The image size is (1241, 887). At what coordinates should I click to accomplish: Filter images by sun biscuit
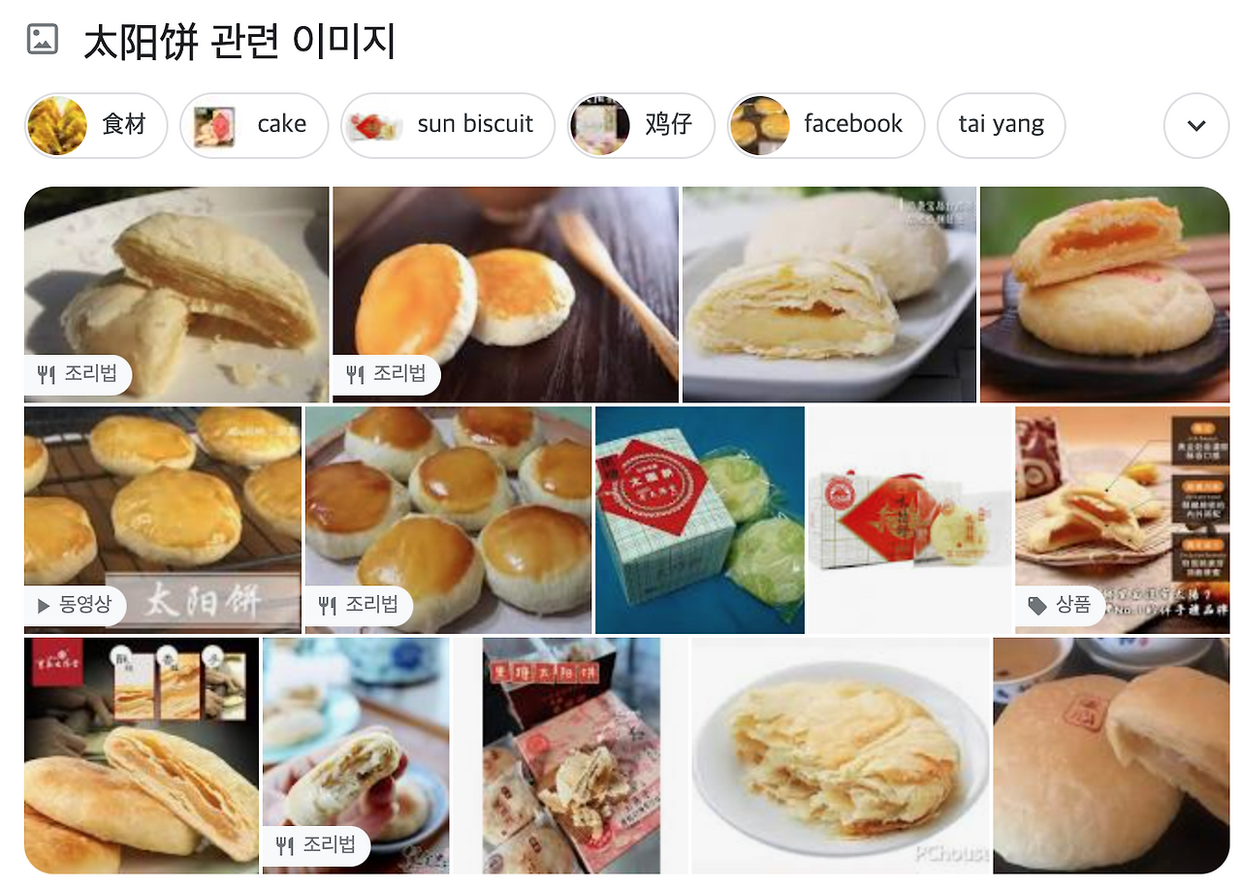447,125
